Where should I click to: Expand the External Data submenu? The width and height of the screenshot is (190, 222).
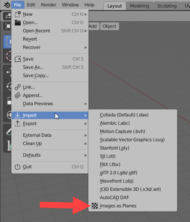[x=50, y=135]
